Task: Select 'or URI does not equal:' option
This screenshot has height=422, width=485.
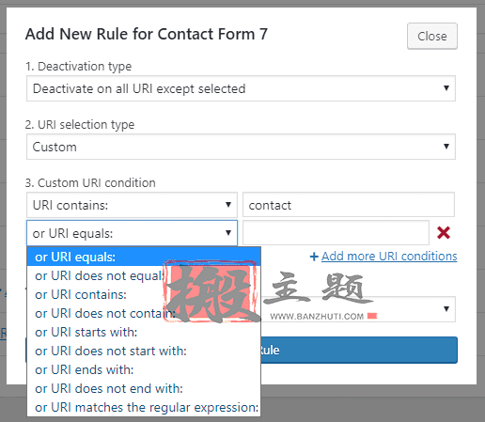Action: pos(144,275)
